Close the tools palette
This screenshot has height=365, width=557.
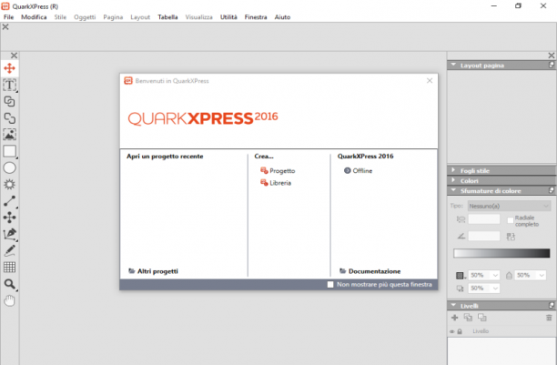point(14,56)
